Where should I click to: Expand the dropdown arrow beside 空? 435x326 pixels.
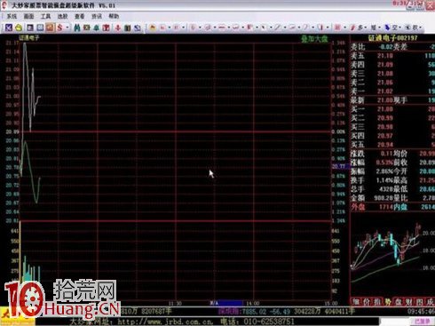point(400,28)
